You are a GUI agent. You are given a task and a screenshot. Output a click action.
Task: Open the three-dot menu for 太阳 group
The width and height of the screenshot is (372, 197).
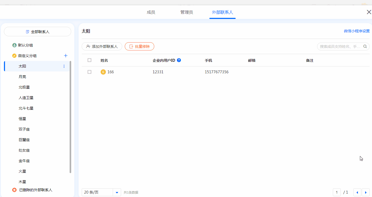click(64, 66)
